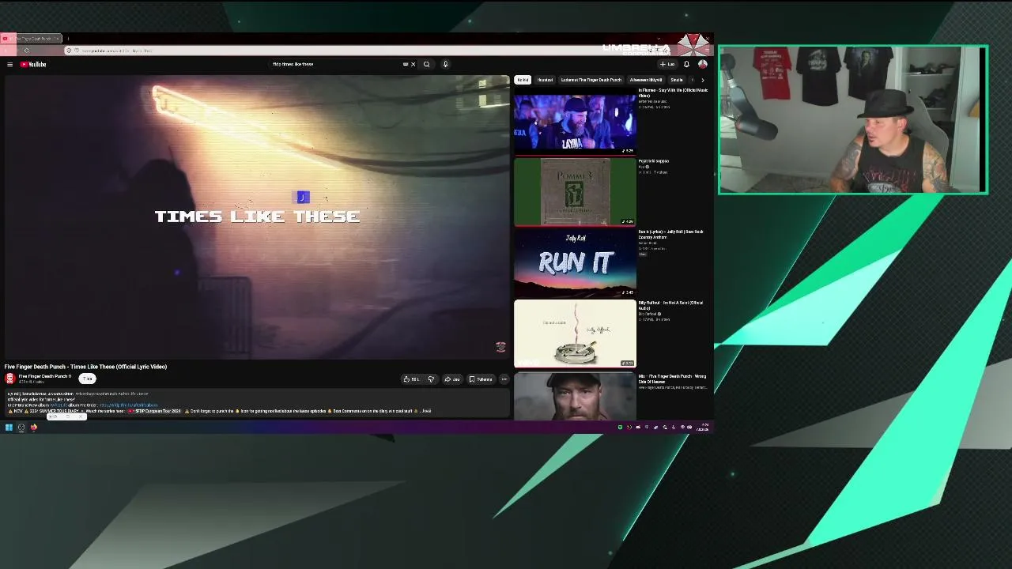Select the second filter chip beside the first

pos(545,80)
